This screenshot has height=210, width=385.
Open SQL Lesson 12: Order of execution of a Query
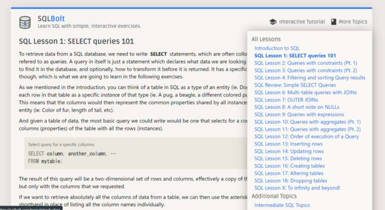pos(306,136)
